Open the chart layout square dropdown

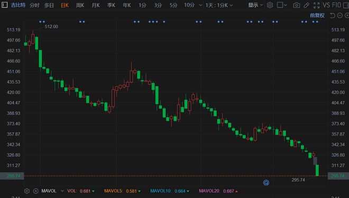coord(282,5)
